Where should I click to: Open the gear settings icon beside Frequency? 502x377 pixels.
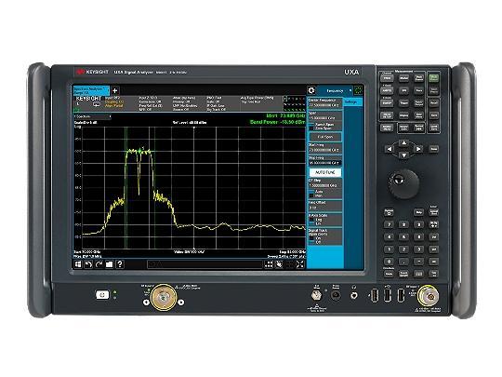(311, 90)
